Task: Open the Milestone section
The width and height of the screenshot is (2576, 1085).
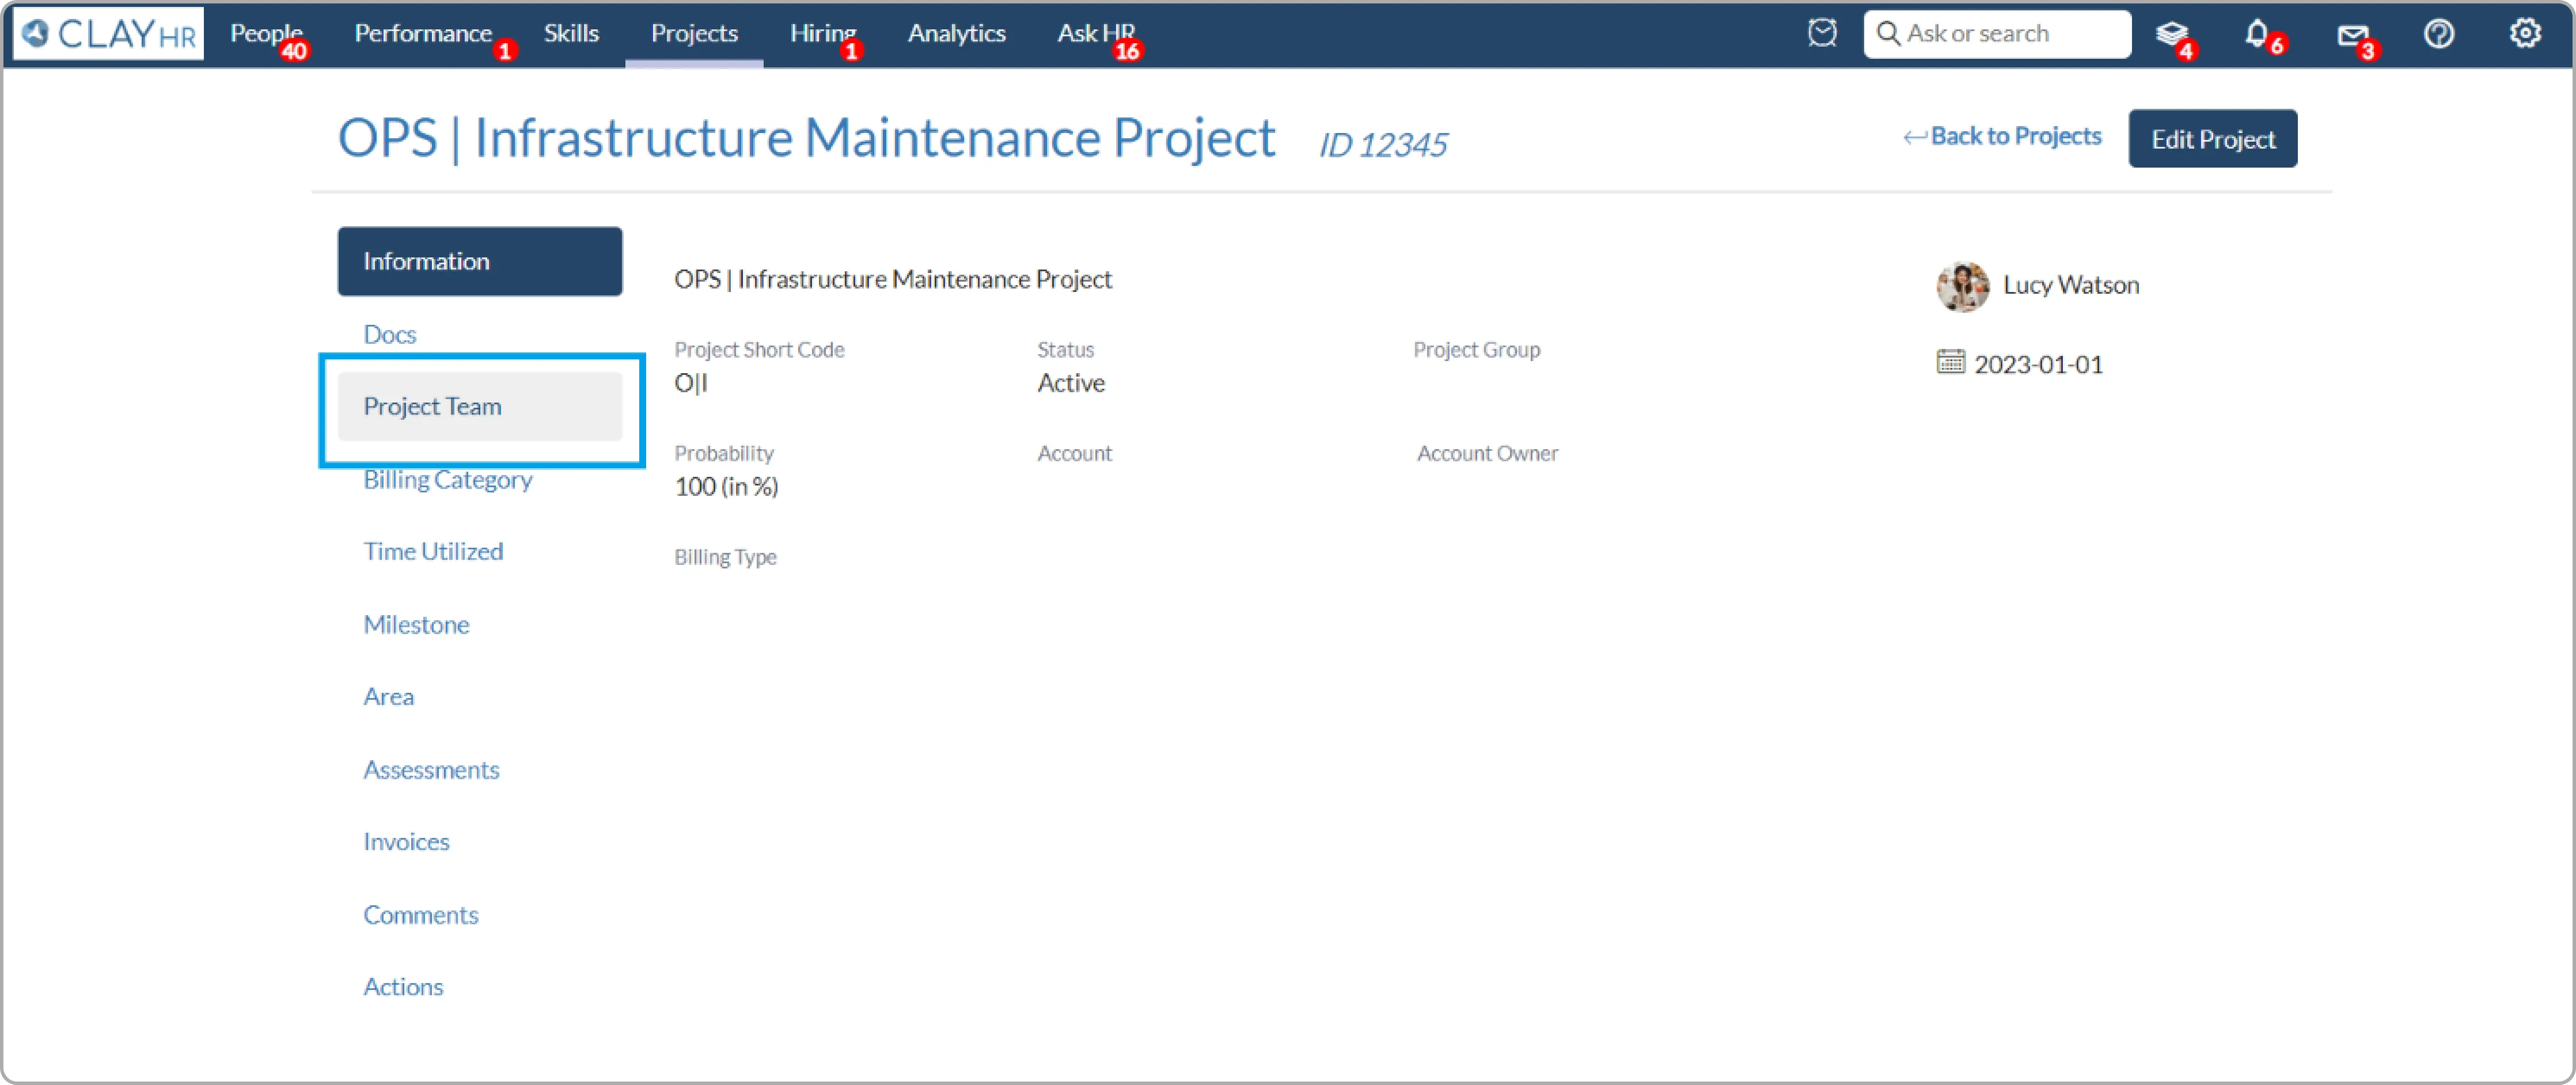Action: 416,625
